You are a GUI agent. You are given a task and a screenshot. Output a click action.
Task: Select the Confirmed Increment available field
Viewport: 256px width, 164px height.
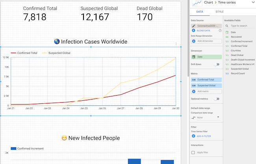pos(242,41)
